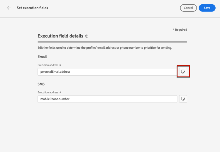Click the Execution address label under SMS
The image size is (220, 152).
pos(48,92)
